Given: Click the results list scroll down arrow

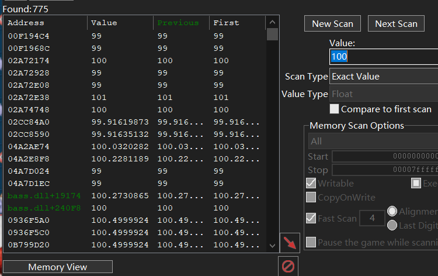Looking at the screenshot, I should (272, 246).
